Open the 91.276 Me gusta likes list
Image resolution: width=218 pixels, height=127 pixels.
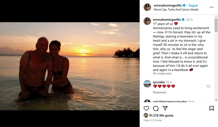pyautogui.click(x=161, y=115)
